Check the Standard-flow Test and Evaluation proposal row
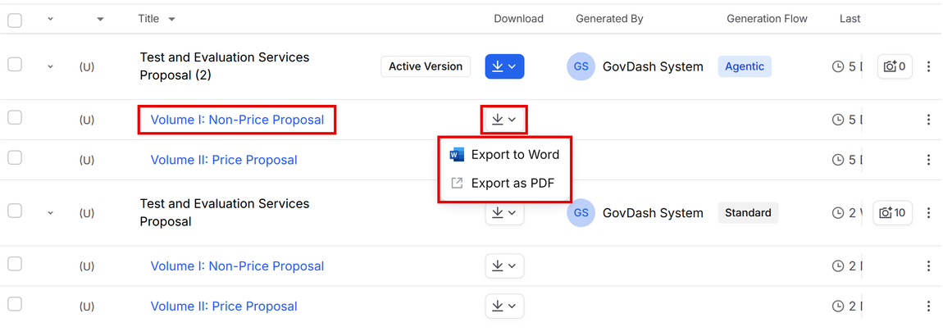 pos(15,211)
